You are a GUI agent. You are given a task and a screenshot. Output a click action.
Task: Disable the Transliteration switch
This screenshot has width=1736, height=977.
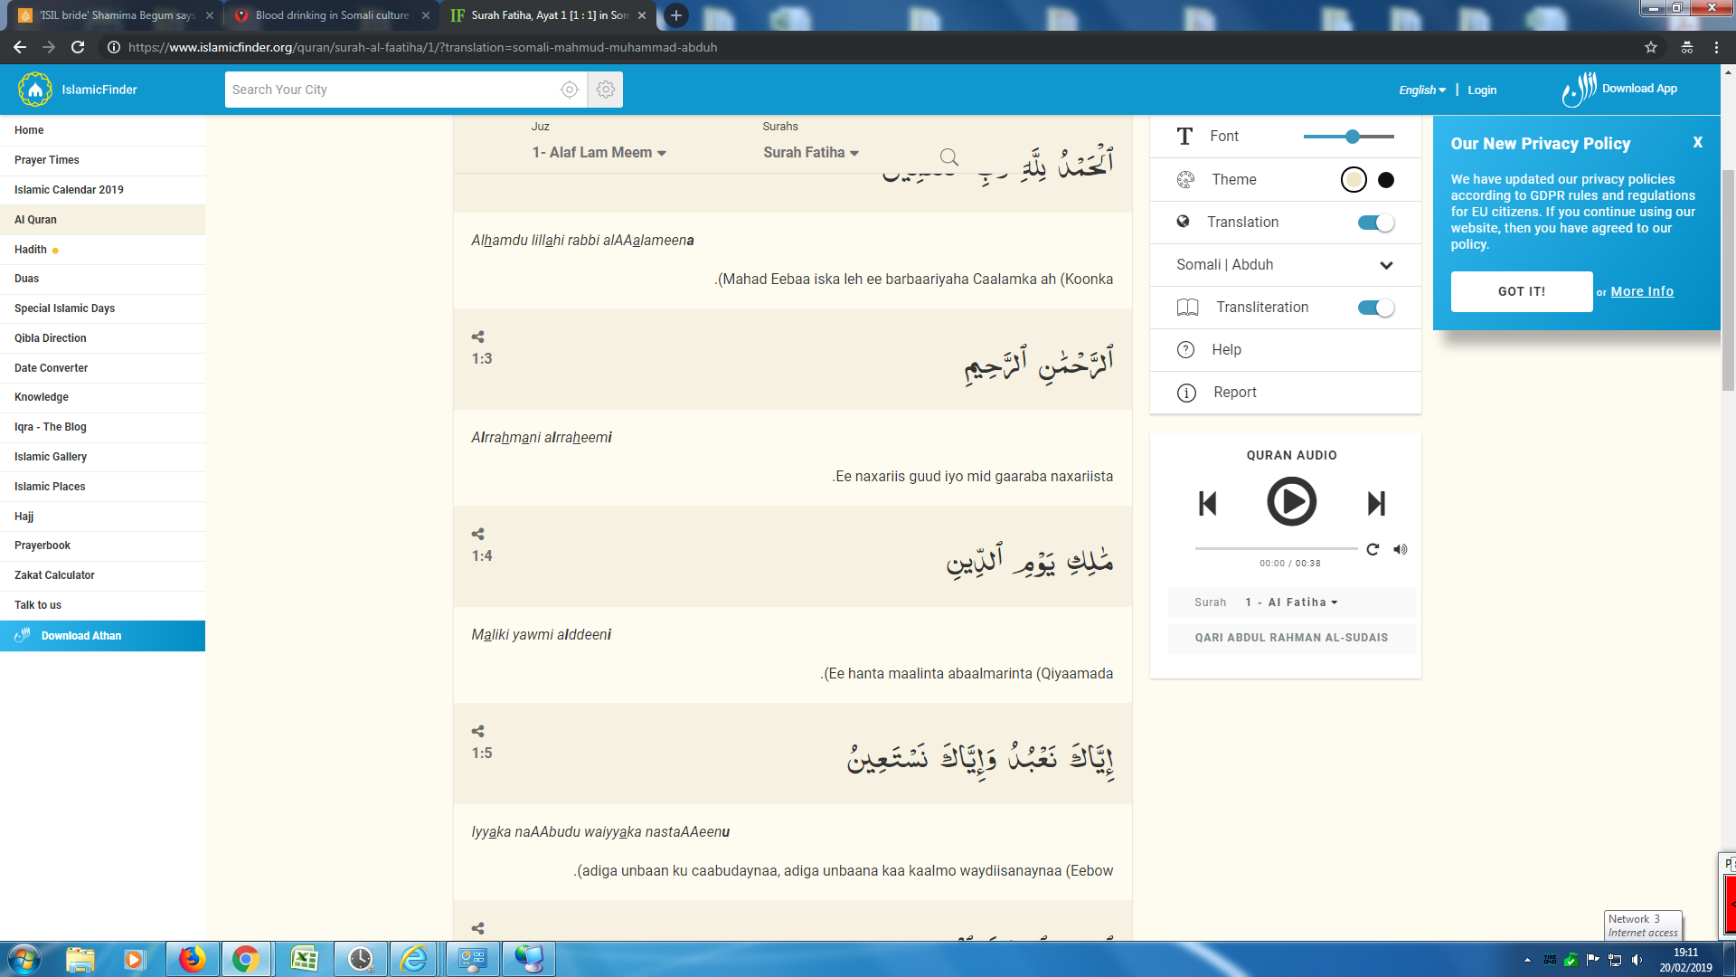[x=1375, y=308]
